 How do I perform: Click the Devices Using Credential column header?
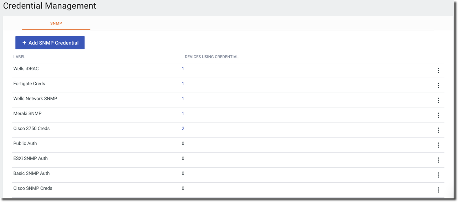click(212, 57)
